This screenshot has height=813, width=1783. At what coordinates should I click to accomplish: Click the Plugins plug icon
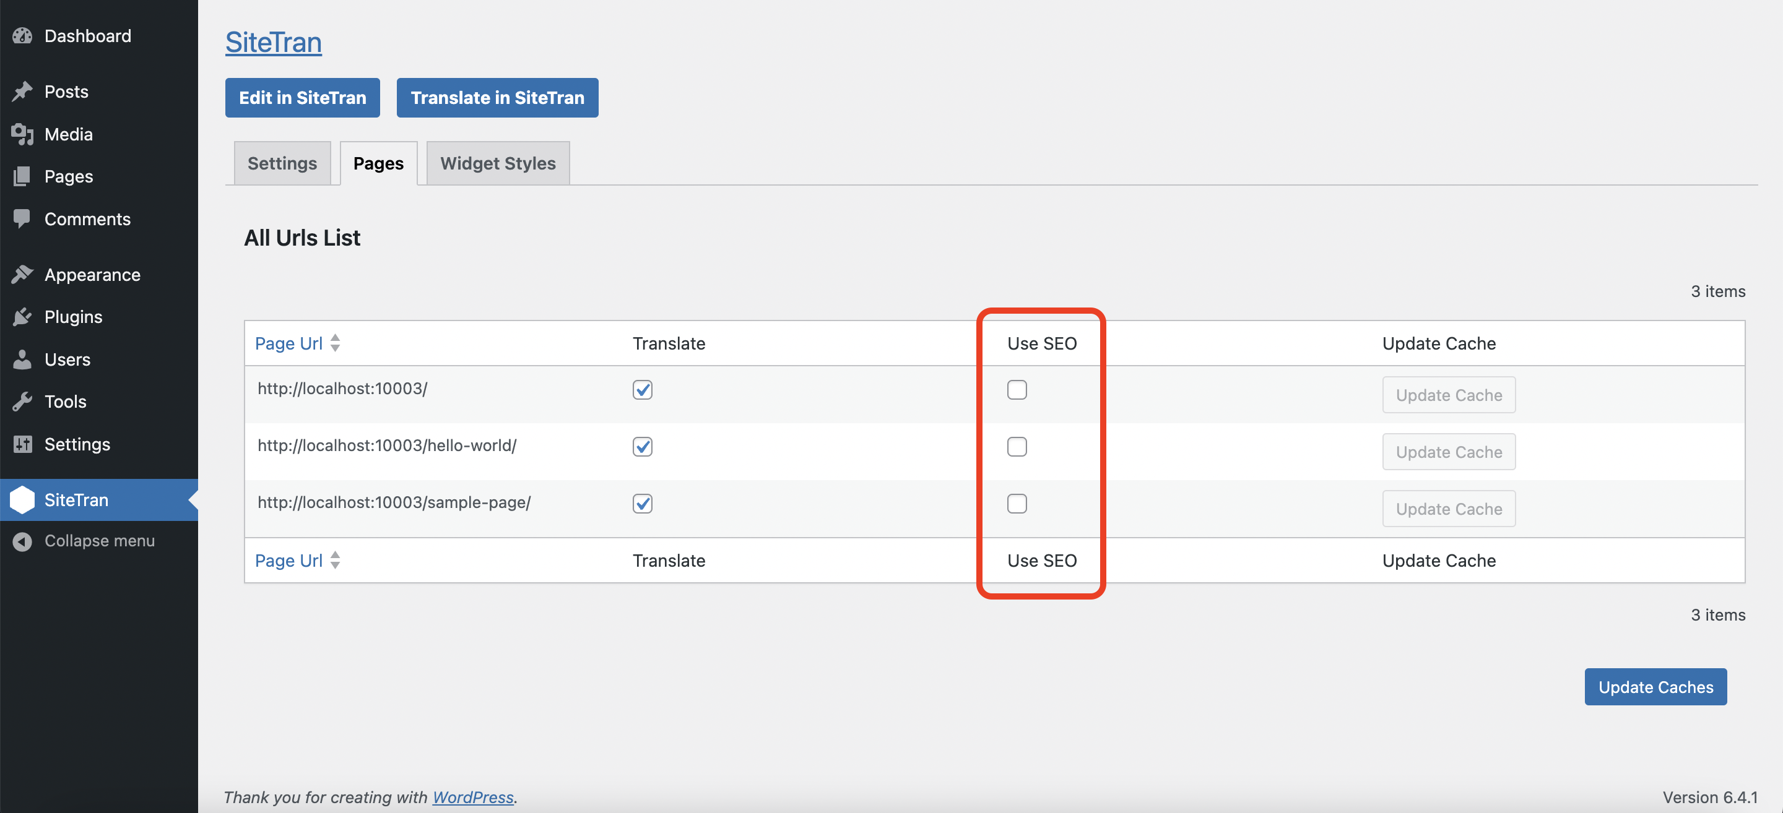pos(22,317)
